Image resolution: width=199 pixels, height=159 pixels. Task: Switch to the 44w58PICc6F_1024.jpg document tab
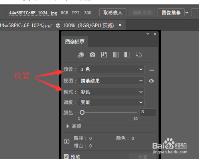tap(57, 25)
